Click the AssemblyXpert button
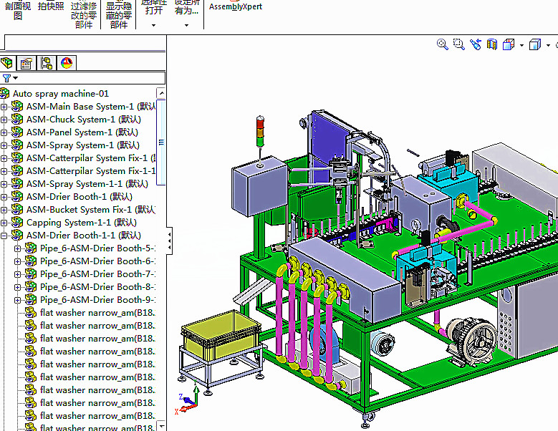 click(236, 6)
